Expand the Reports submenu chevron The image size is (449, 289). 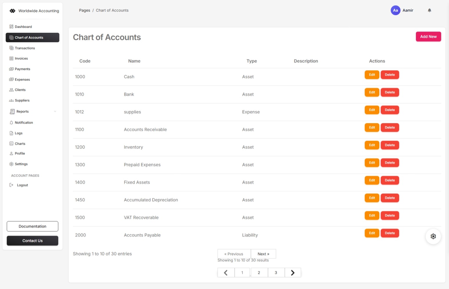[55, 111]
